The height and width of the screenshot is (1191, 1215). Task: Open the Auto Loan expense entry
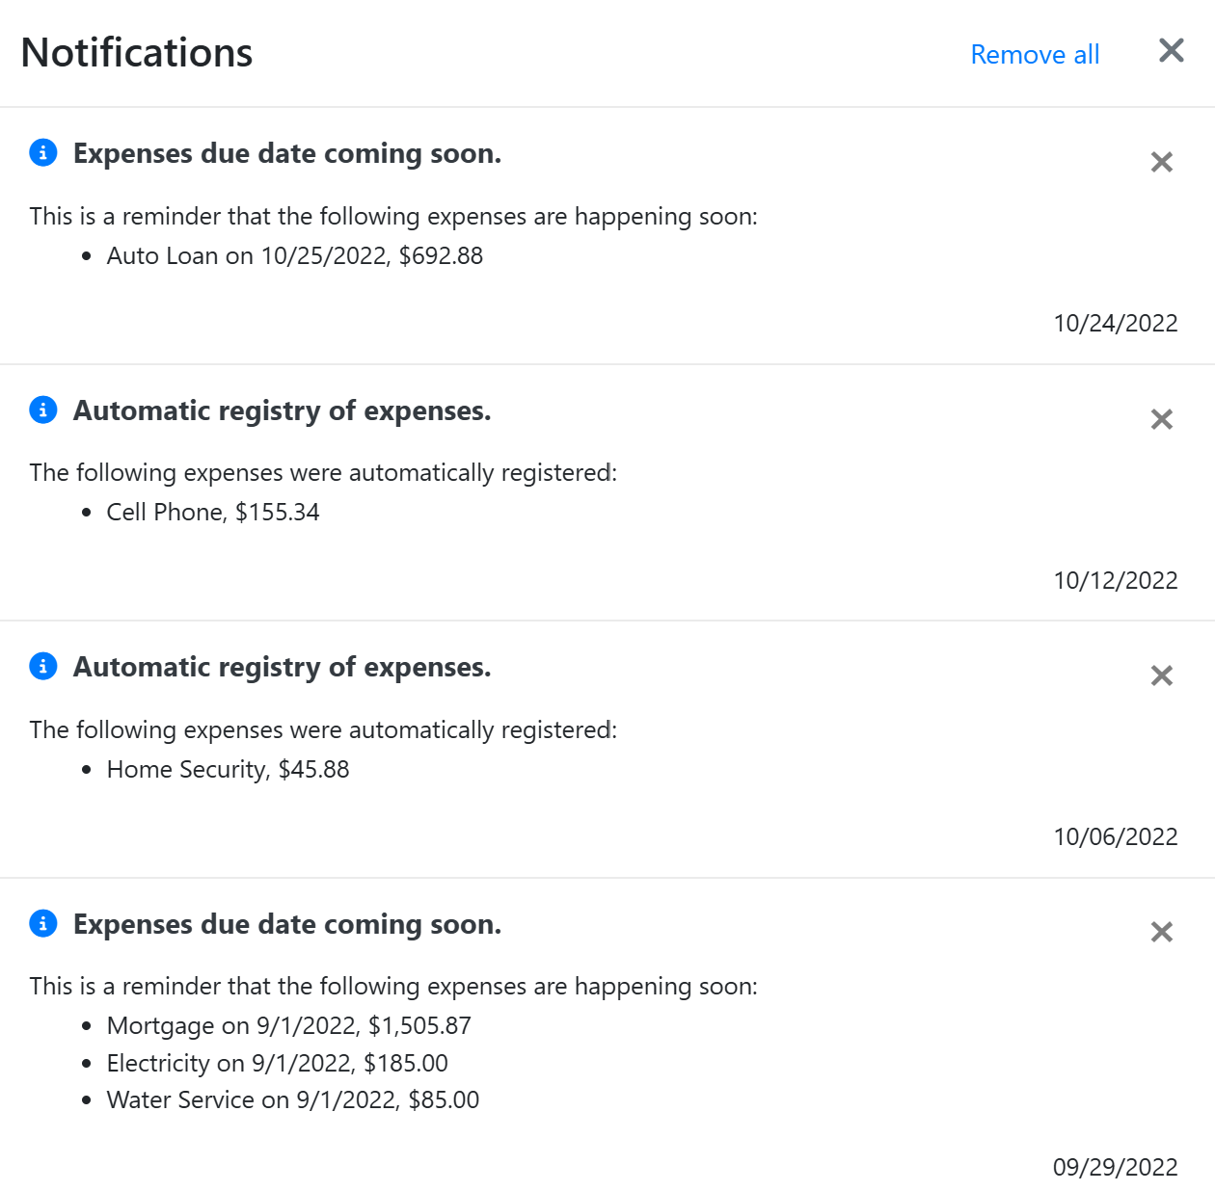click(x=293, y=255)
